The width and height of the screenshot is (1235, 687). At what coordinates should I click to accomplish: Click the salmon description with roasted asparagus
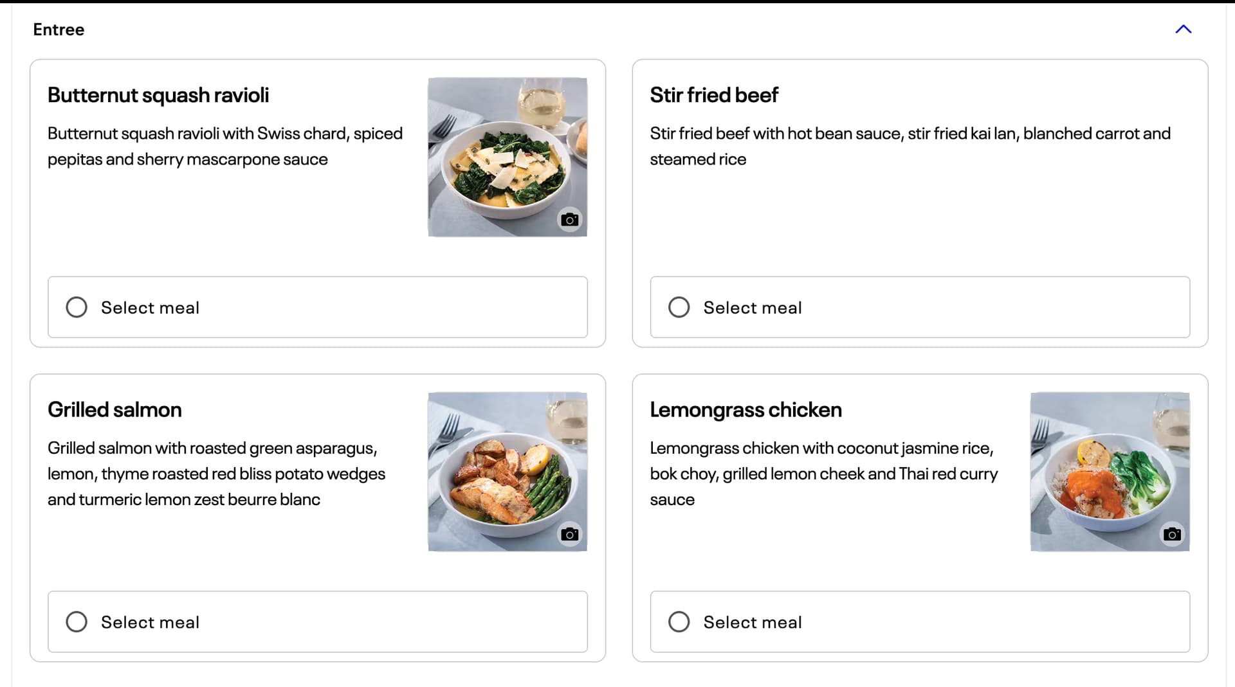point(216,474)
